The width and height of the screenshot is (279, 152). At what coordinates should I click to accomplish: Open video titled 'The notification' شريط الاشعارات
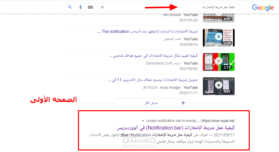coord(147,32)
